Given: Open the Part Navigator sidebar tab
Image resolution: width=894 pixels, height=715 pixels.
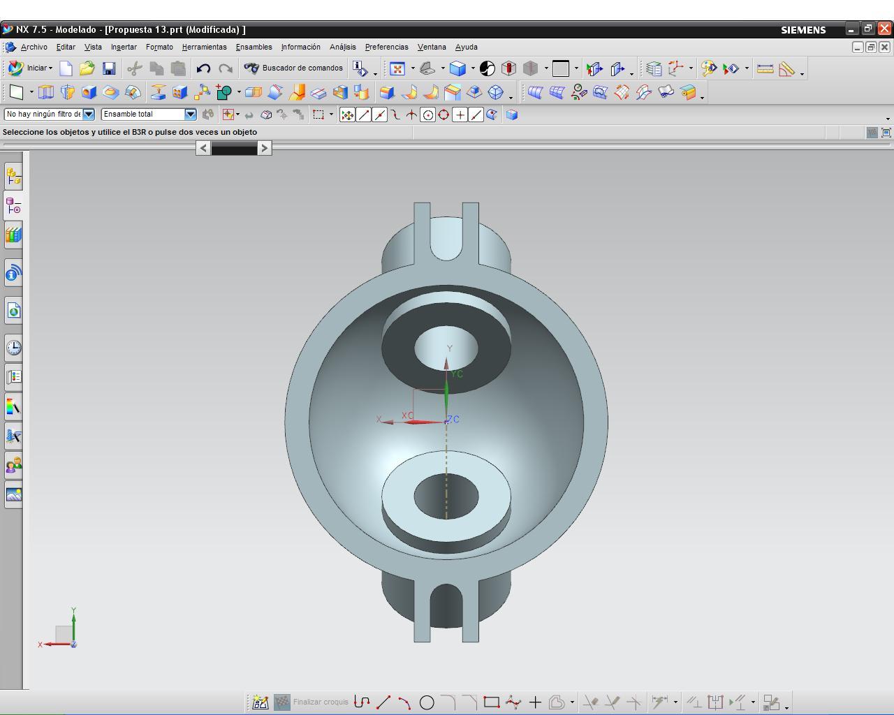Looking at the screenshot, I should [x=13, y=206].
